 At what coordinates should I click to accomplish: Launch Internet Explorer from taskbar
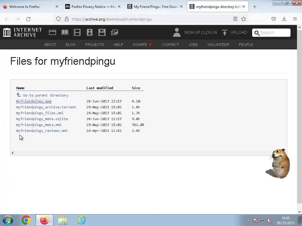pyautogui.click(x=81, y=220)
